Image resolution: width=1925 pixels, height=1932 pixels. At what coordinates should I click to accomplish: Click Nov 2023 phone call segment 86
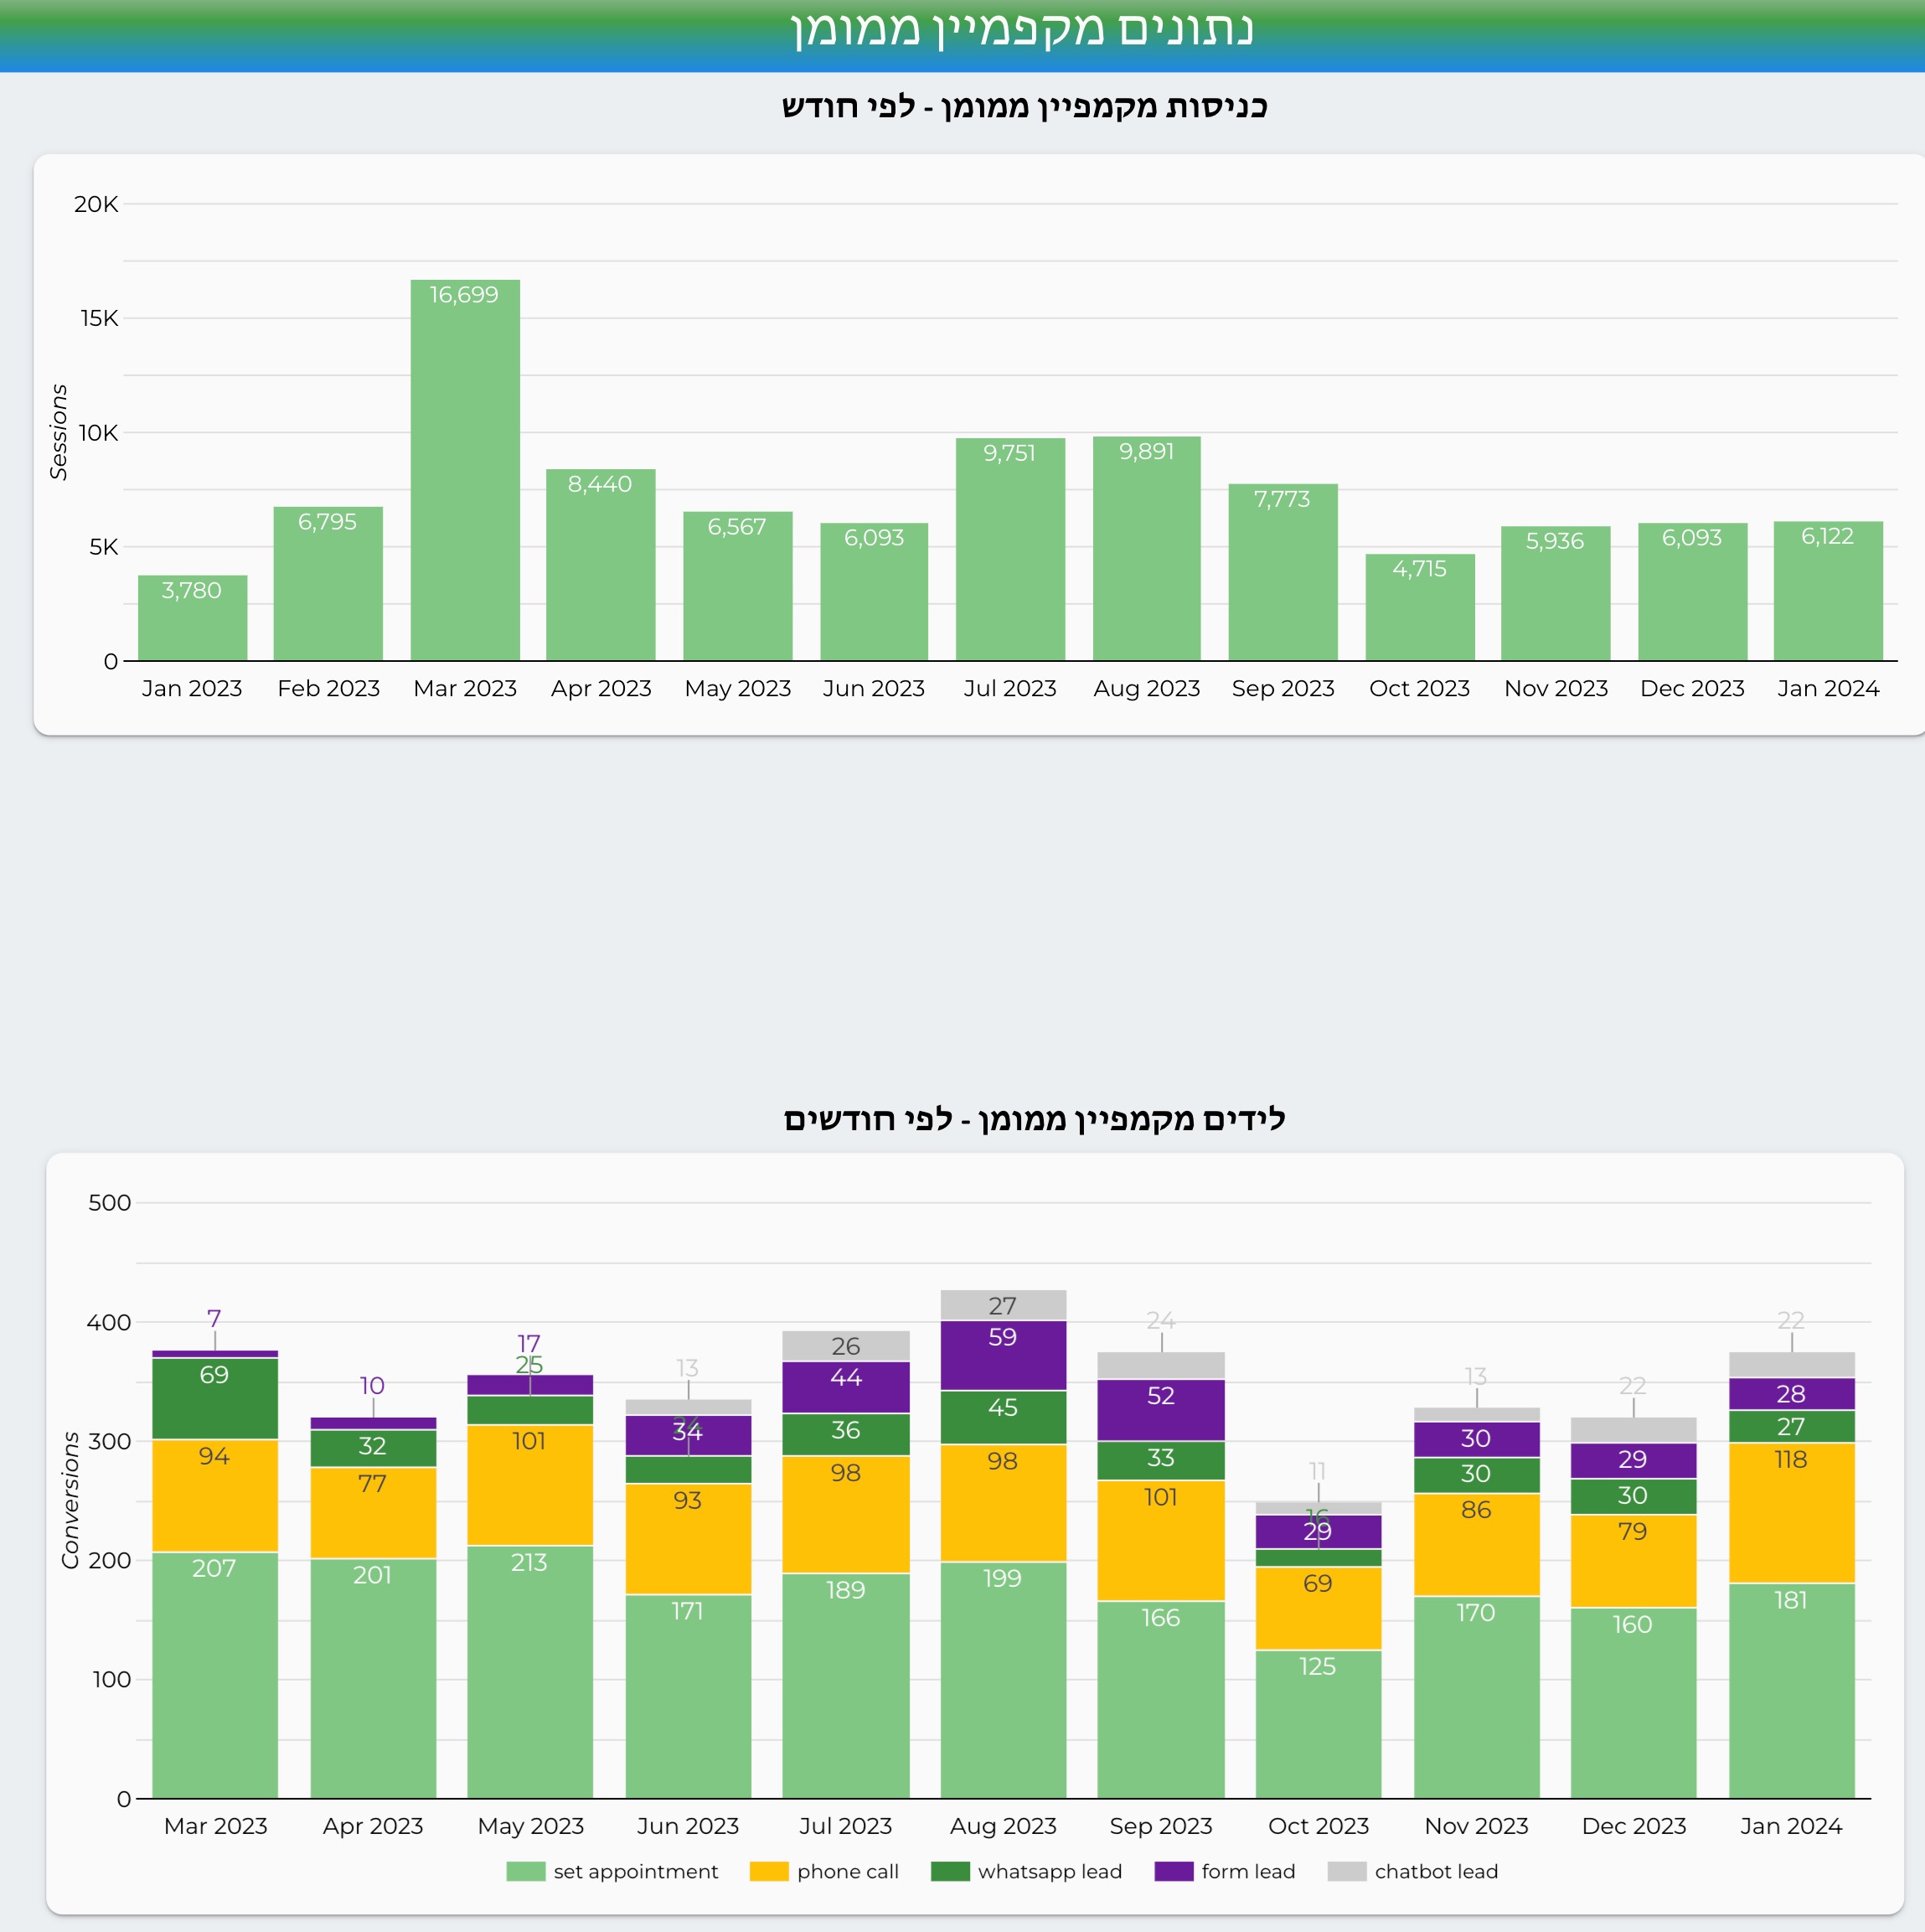tap(1476, 1545)
